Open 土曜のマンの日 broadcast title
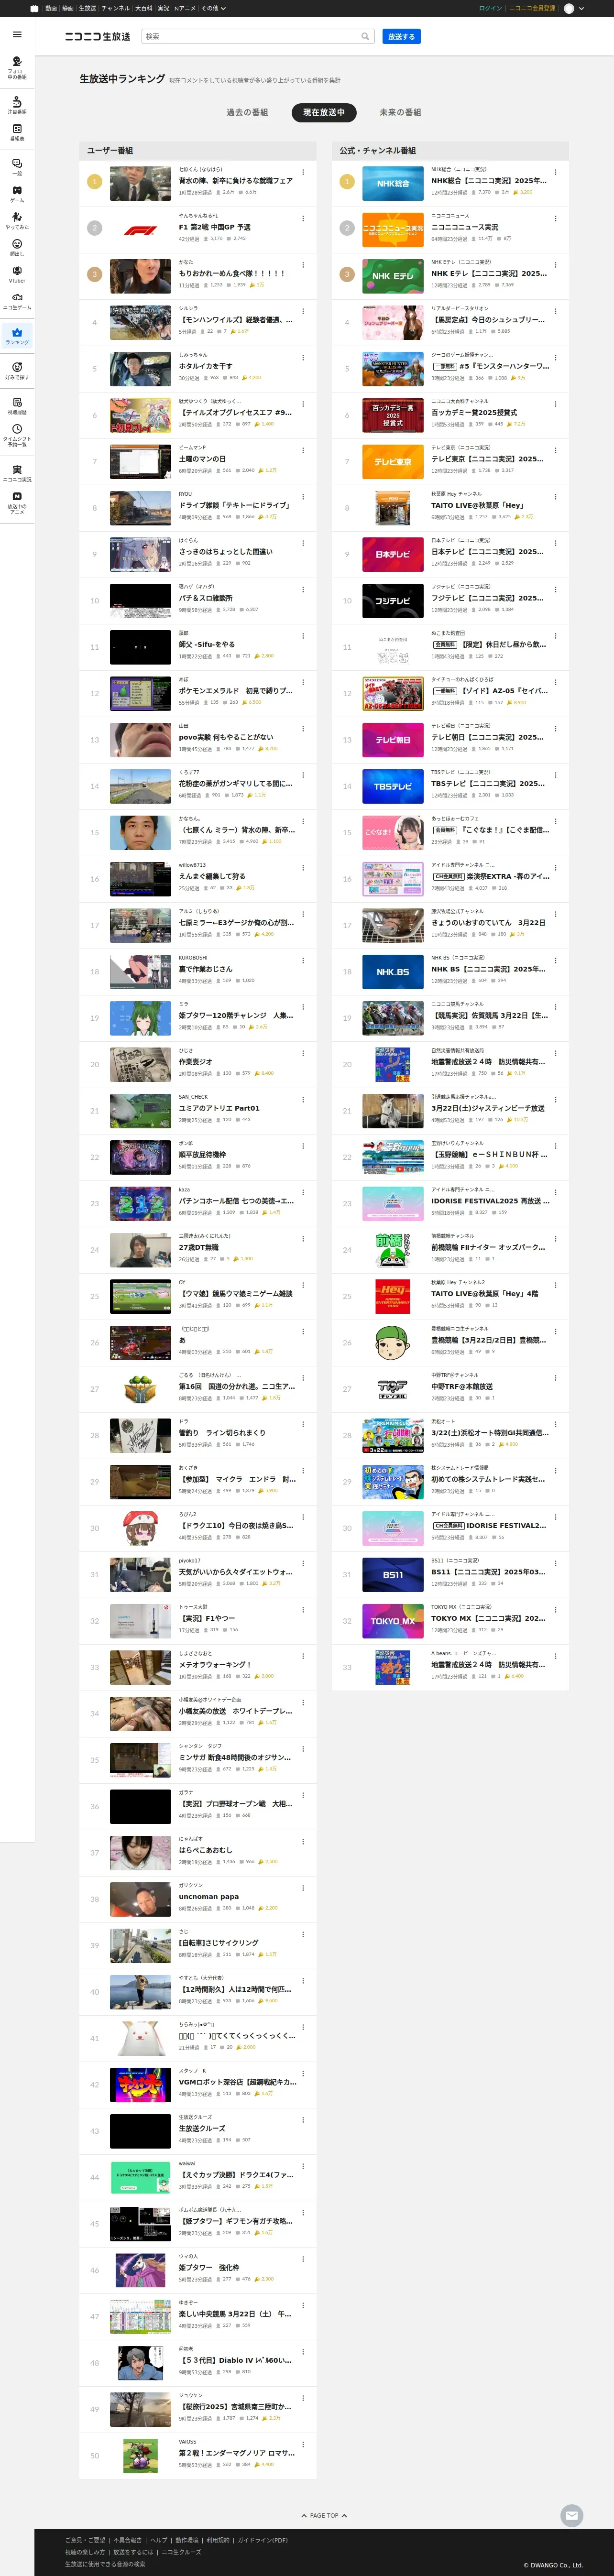The width and height of the screenshot is (614, 2576). pos(203,459)
